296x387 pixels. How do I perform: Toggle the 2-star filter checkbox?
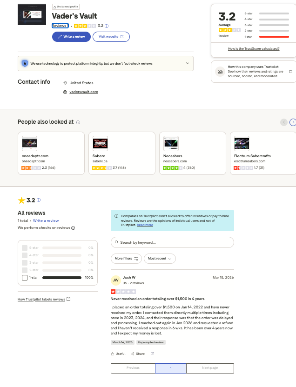25,270
